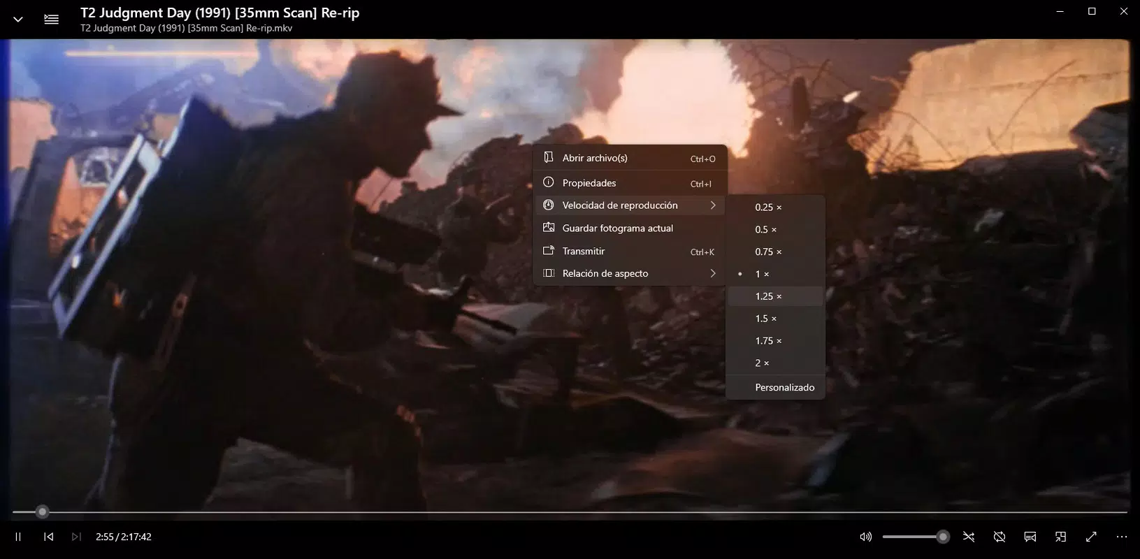Choose the 2 × speed option
This screenshot has height=559, width=1140.
[x=775, y=363]
